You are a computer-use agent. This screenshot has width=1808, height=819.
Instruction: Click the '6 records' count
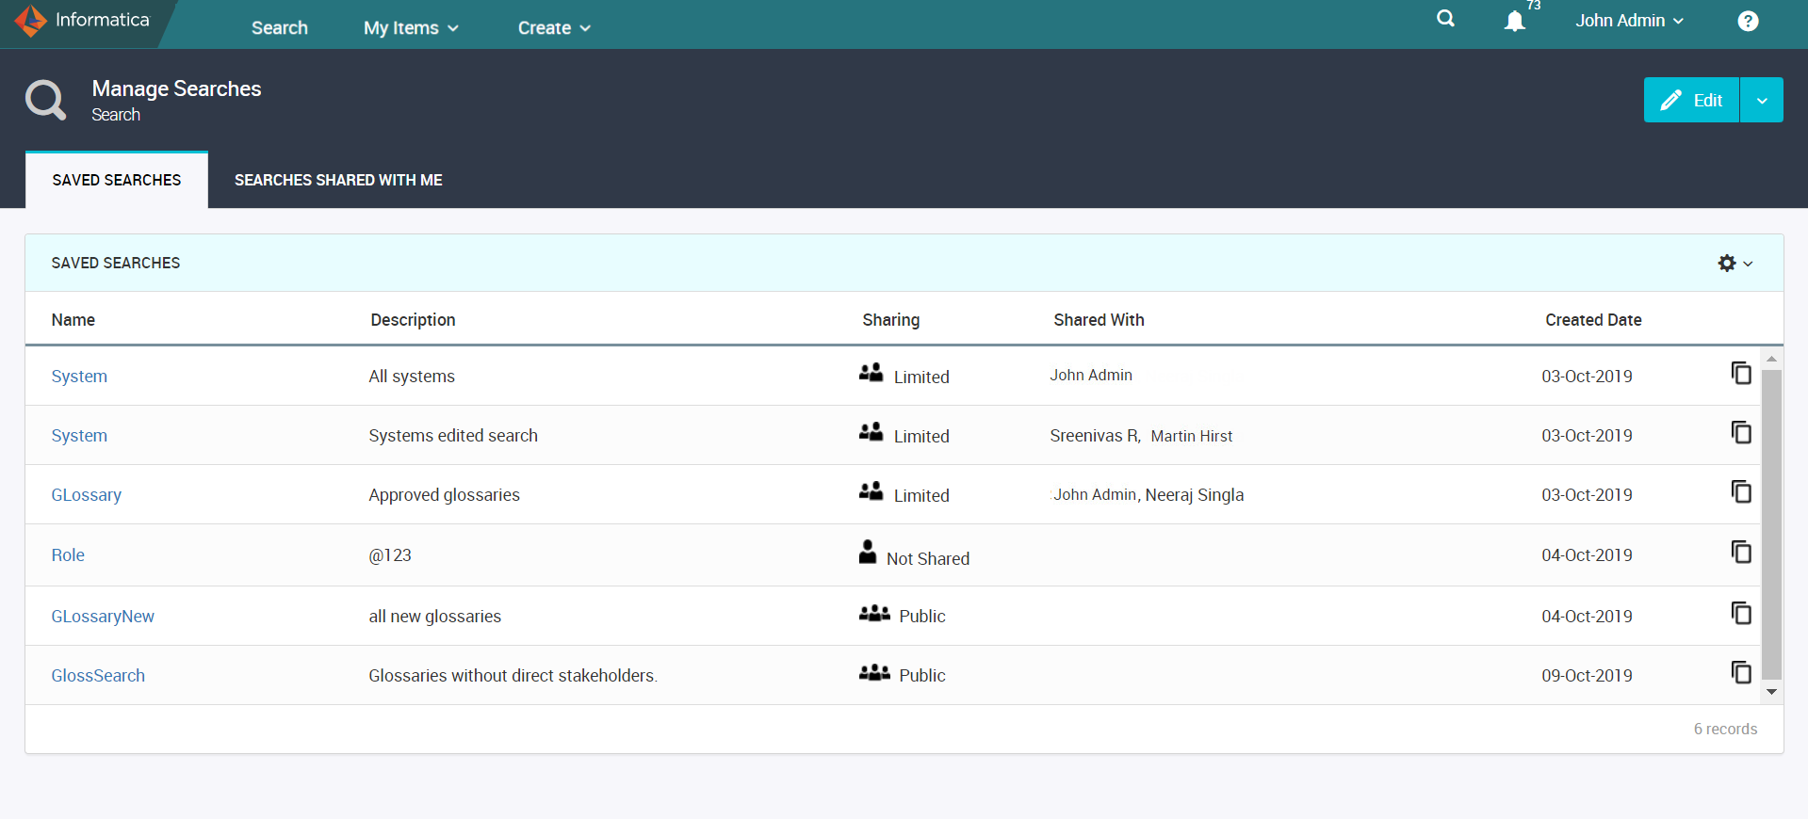(x=1725, y=730)
